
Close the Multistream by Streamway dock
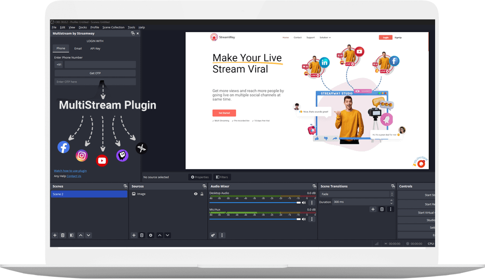click(138, 33)
